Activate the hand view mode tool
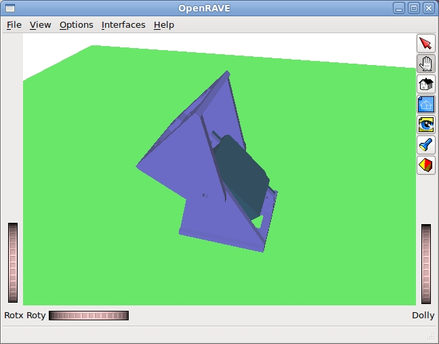 425,64
